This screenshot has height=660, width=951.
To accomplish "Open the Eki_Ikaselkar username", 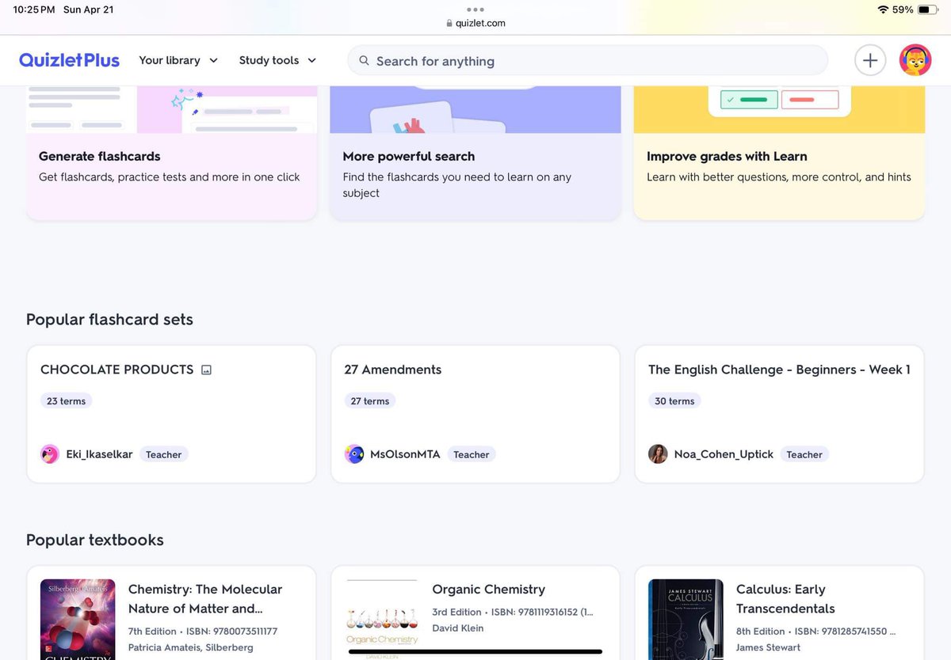I will (x=99, y=454).
